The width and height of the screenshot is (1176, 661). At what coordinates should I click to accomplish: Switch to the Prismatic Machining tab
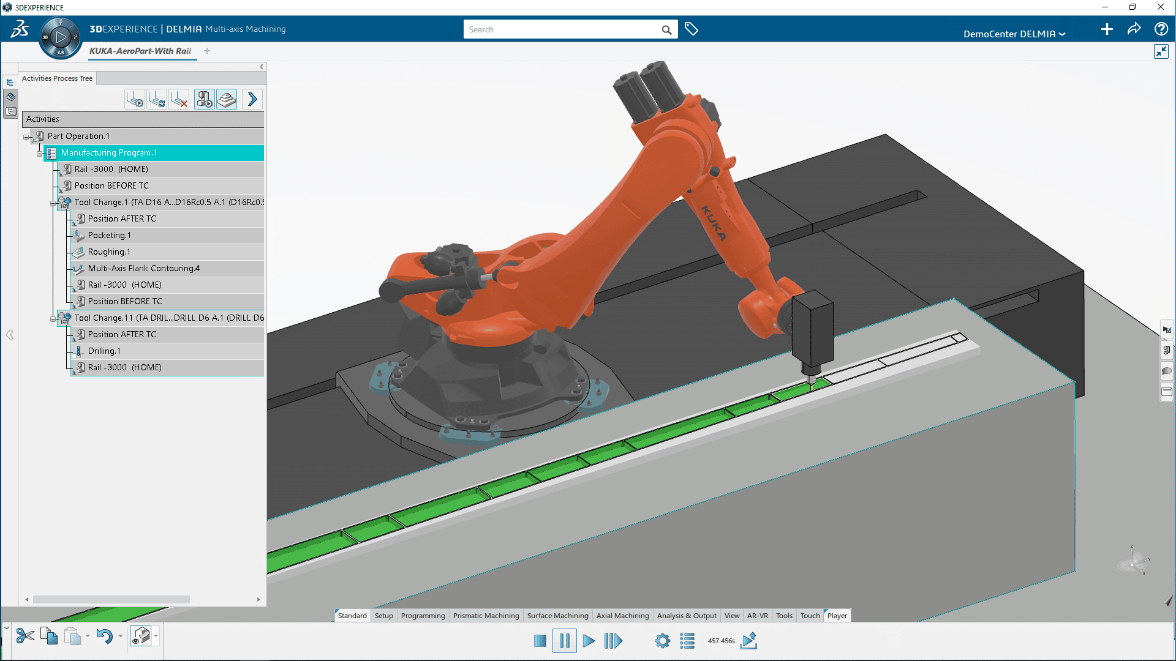(486, 616)
